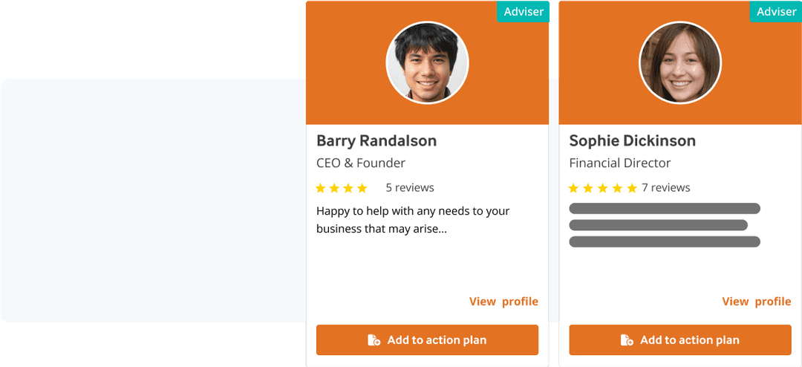Add Sophie Dickinson to action plan
This screenshot has width=802, height=367.
(x=689, y=340)
